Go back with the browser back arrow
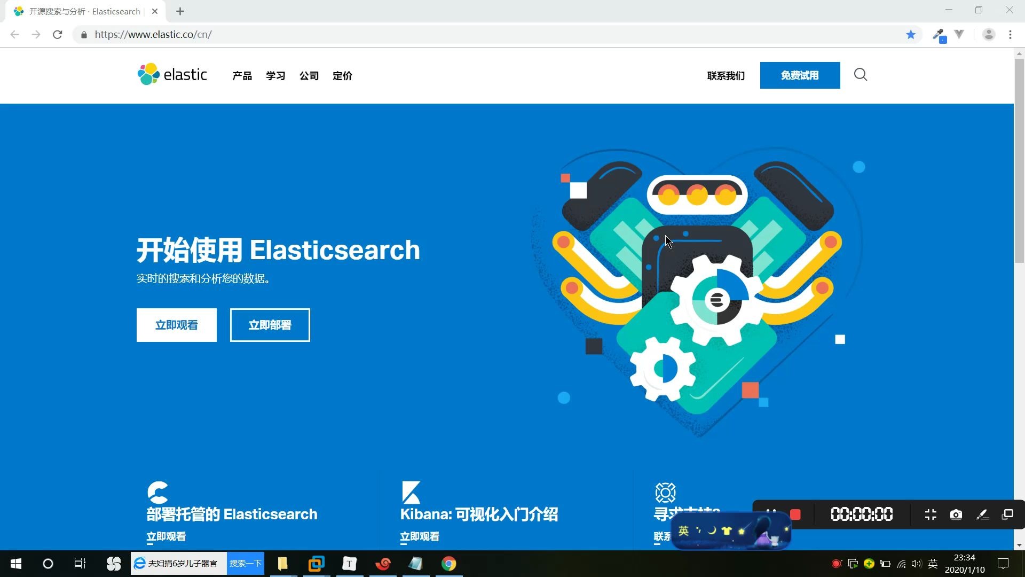 (x=15, y=35)
